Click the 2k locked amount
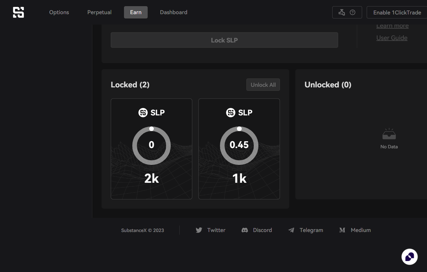The width and height of the screenshot is (427, 272). 152,178
